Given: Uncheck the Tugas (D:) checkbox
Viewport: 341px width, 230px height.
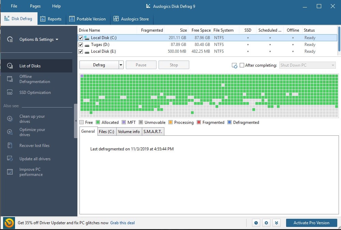Looking at the screenshot, I should click(x=81, y=45).
